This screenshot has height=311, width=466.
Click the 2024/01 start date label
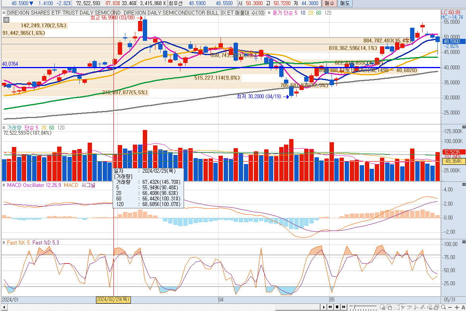click(x=10, y=300)
